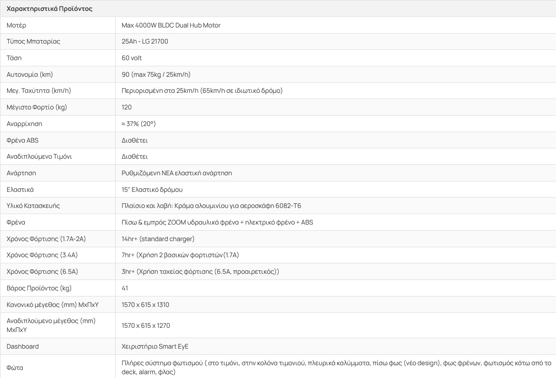The height and width of the screenshot is (378, 556).
Task: Select the ZOOM hydraulic brakes description
Action: coord(217,222)
